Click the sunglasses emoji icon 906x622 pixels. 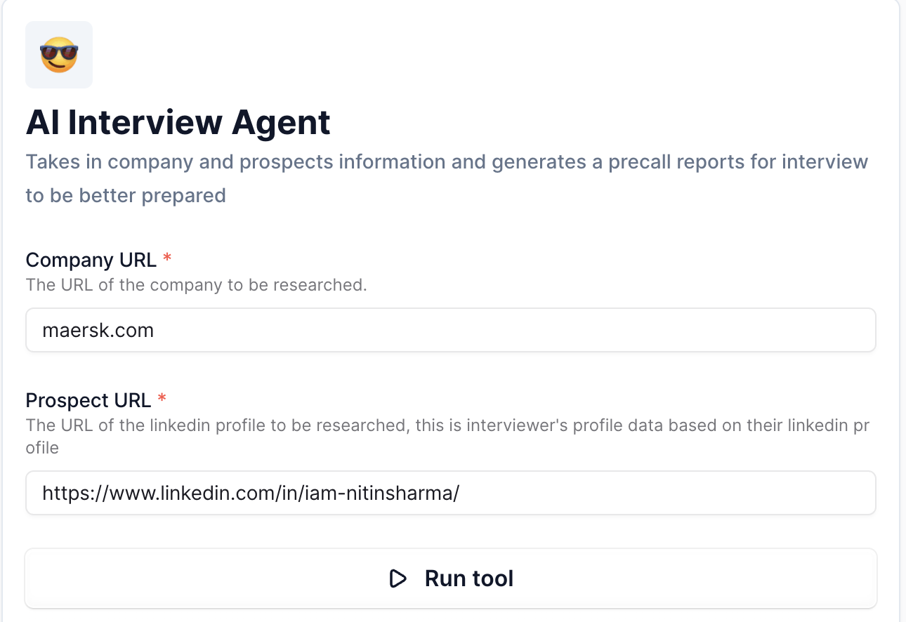pos(59,55)
